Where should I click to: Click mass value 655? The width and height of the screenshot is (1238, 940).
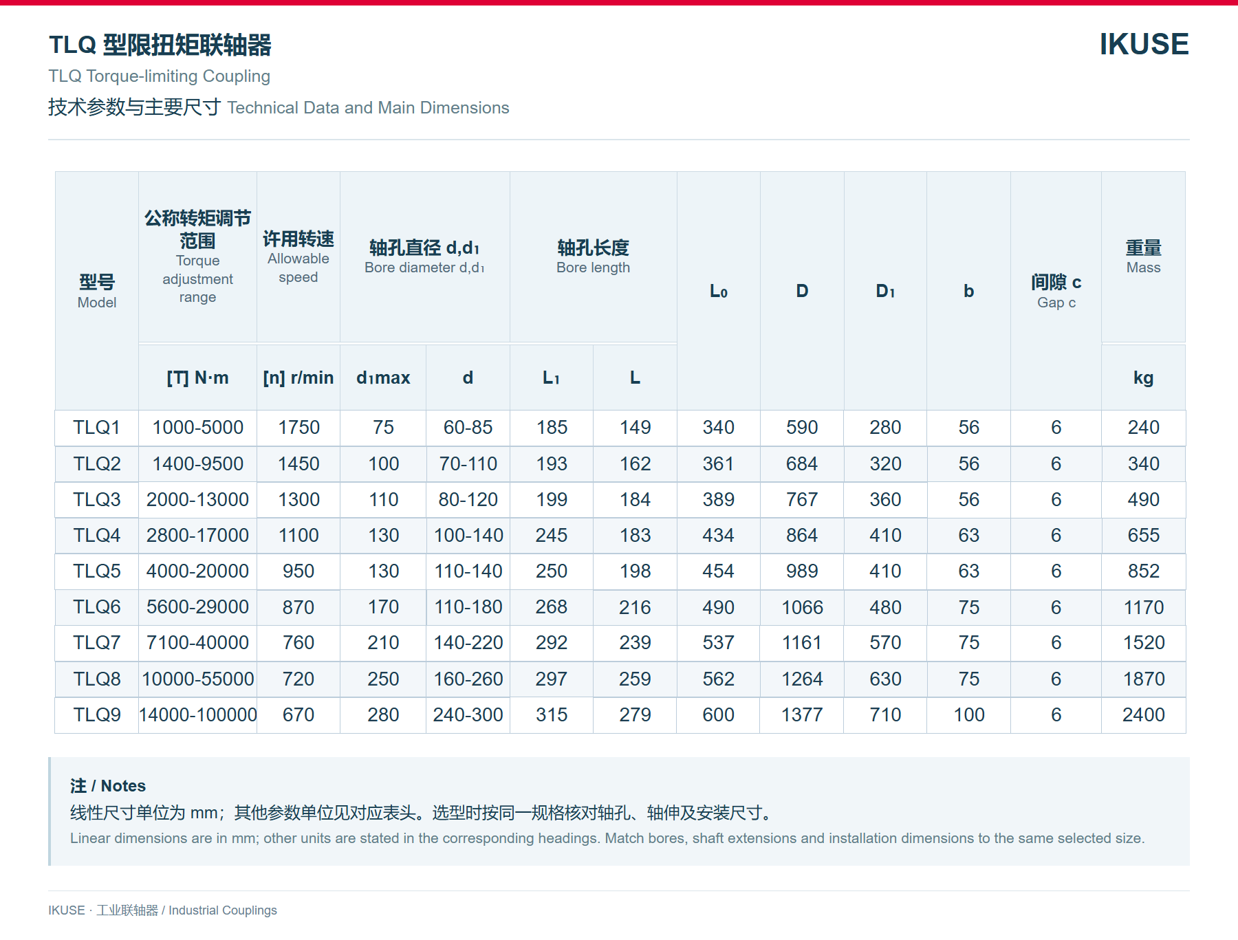(1143, 536)
